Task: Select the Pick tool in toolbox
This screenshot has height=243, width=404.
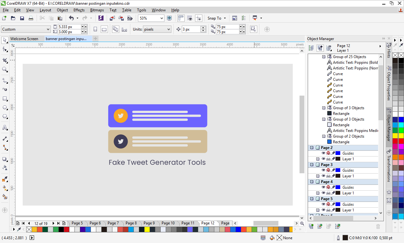Action: click(x=5, y=40)
